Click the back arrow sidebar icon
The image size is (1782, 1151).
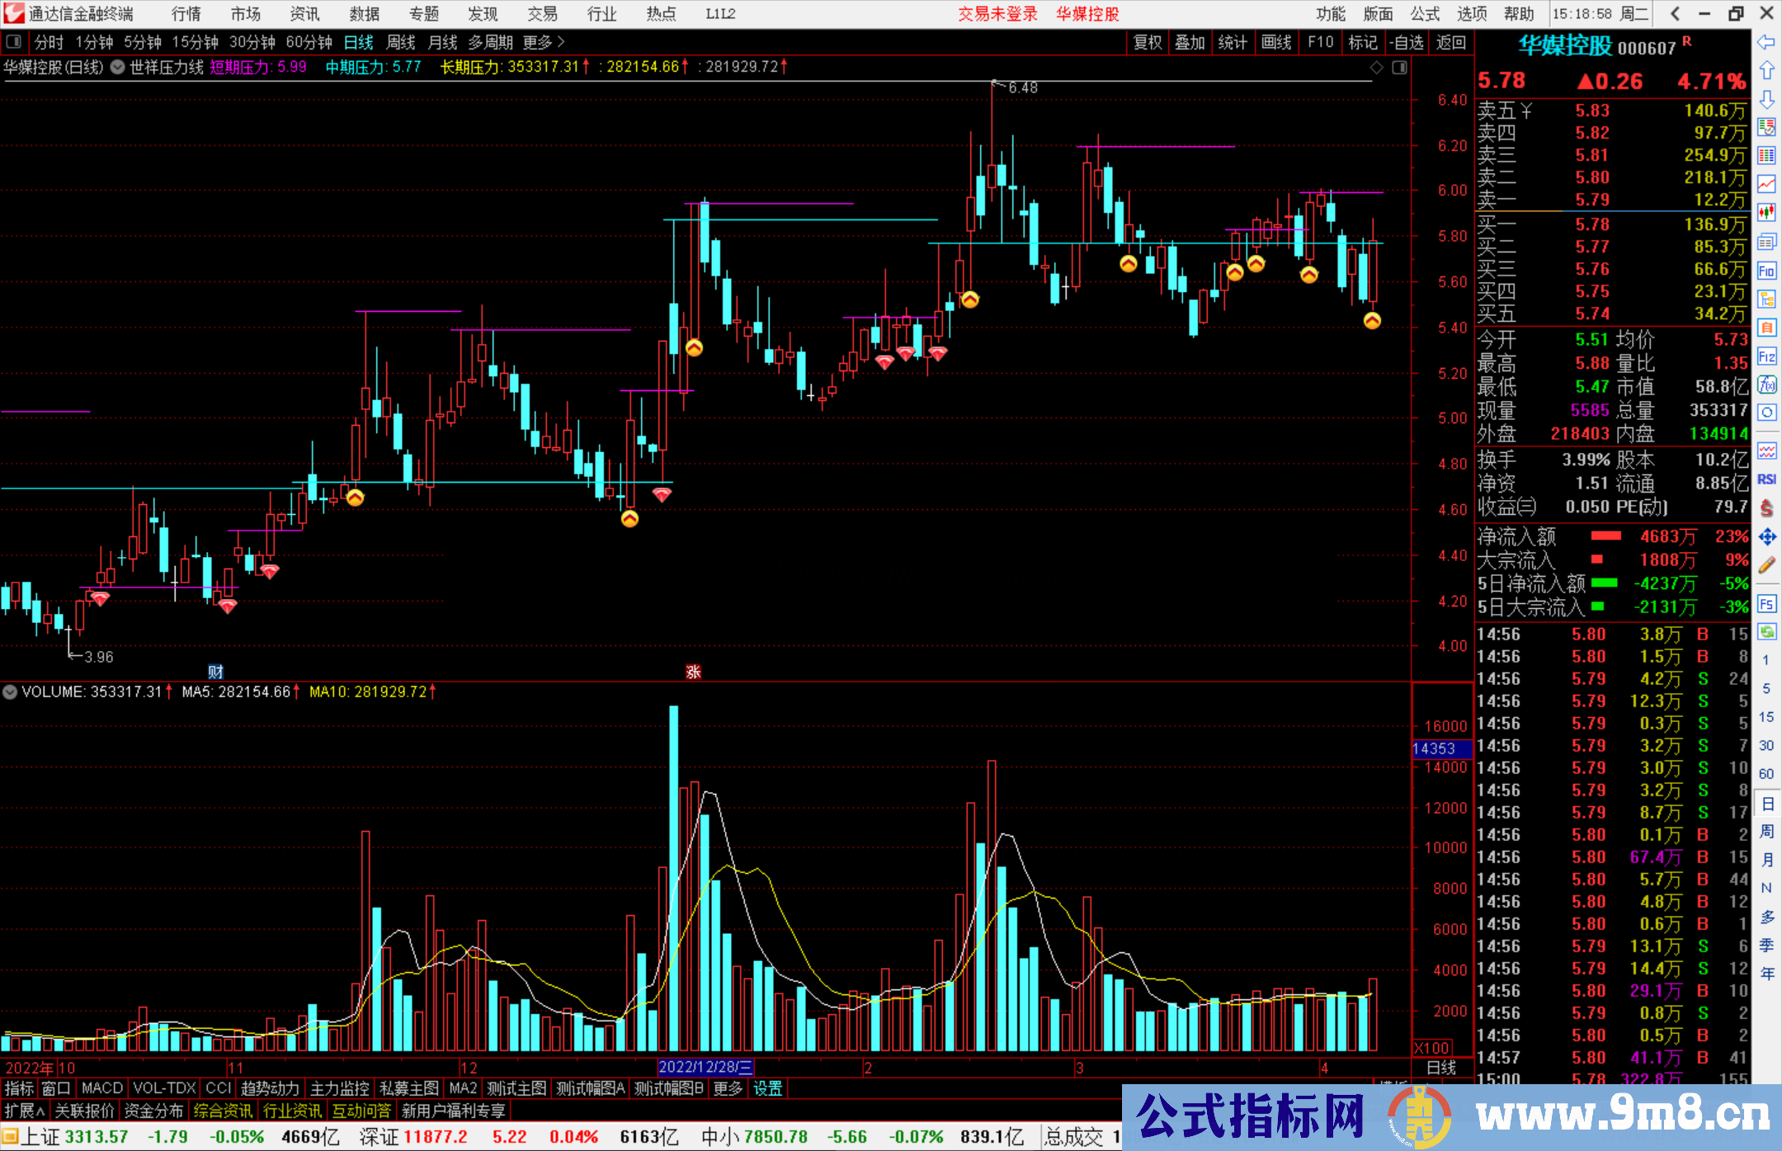pyautogui.click(x=1766, y=42)
